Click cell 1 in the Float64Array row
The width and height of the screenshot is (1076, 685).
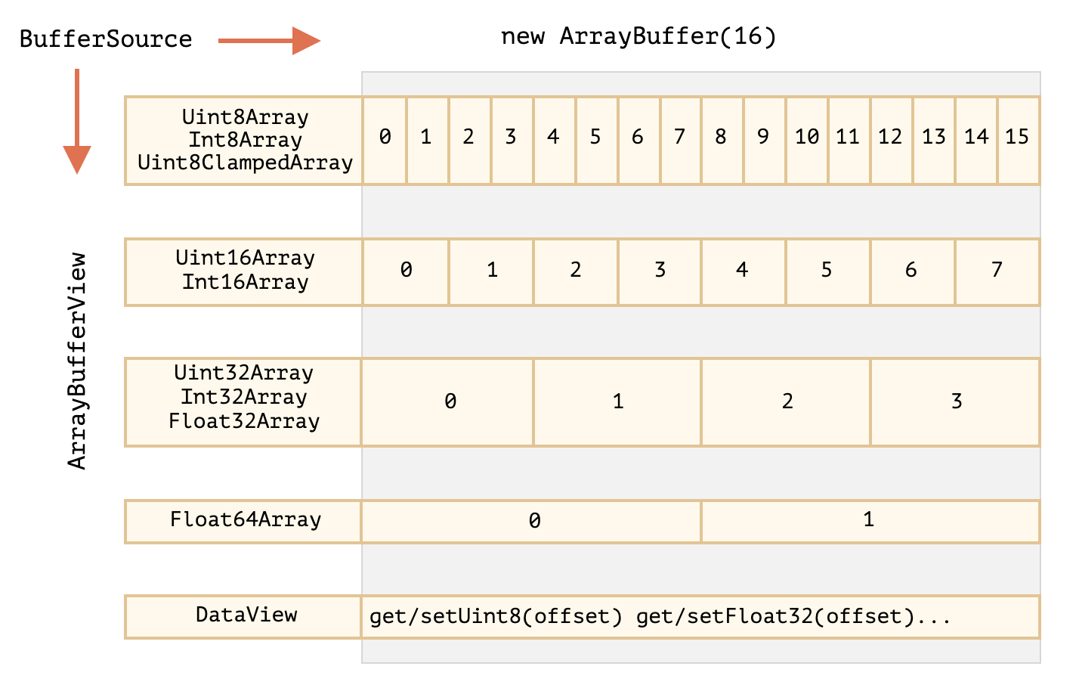click(x=870, y=521)
